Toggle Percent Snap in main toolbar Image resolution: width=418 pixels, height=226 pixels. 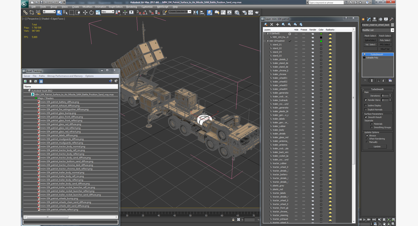coord(151,12)
